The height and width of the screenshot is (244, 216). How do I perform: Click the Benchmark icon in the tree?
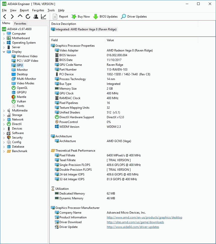point(9,151)
